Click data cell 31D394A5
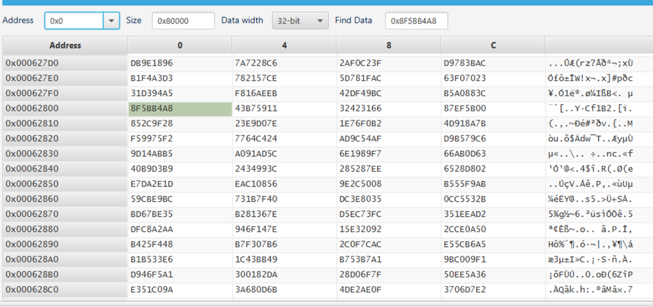This screenshot has height=307, width=653. (x=180, y=94)
